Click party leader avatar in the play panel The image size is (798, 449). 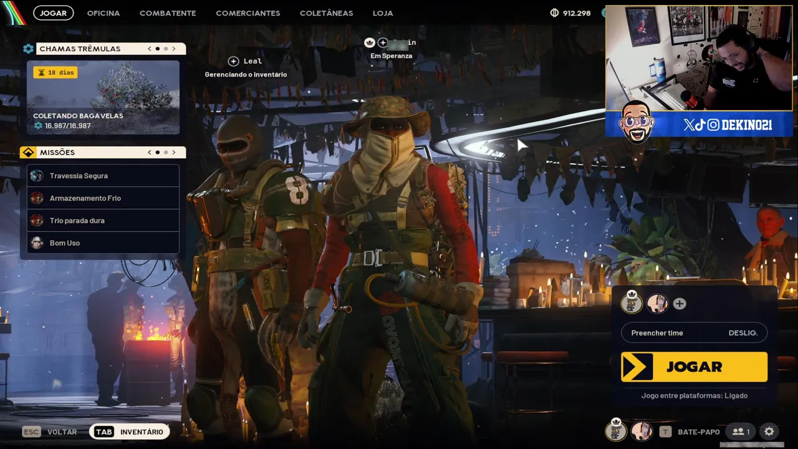click(632, 303)
